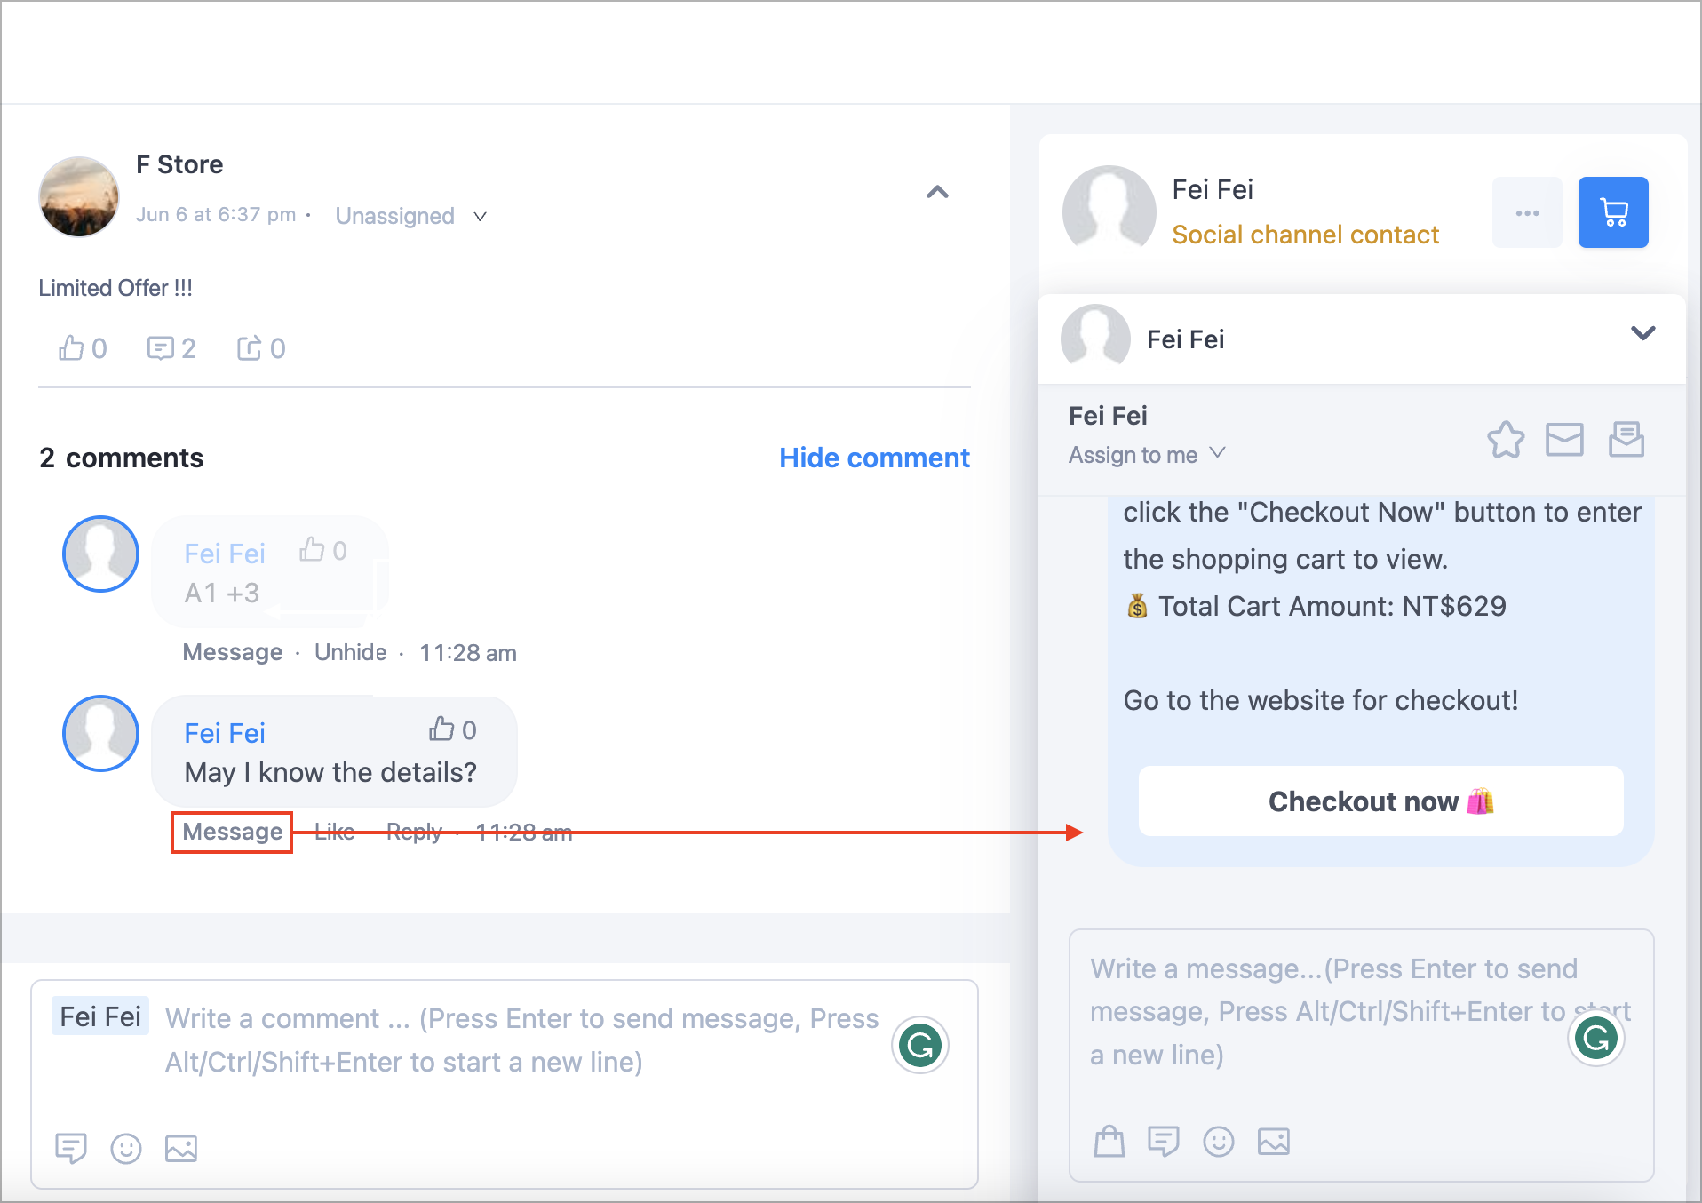Click Grammarly icon in comment box
1702x1203 pixels.
[x=920, y=1045]
